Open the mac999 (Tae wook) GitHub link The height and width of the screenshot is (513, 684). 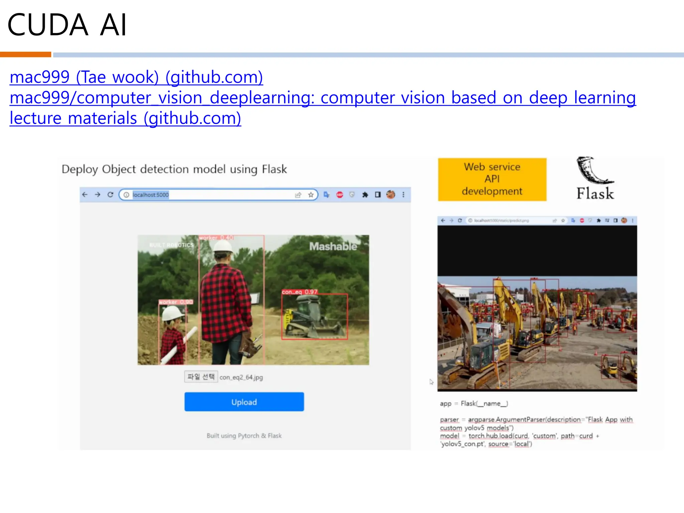pos(136,77)
